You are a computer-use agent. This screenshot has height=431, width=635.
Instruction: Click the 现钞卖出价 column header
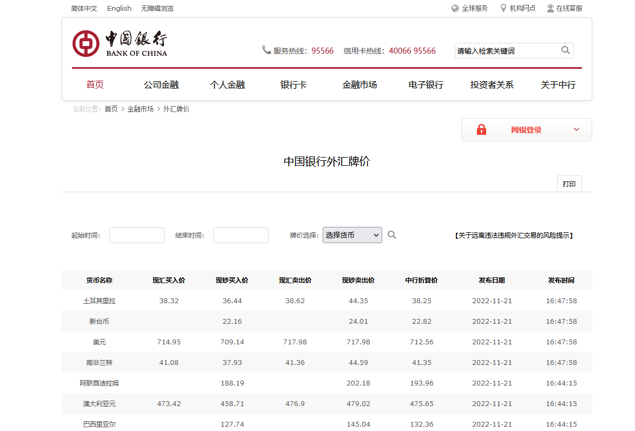pyautogui.click(x=358, y=280)
